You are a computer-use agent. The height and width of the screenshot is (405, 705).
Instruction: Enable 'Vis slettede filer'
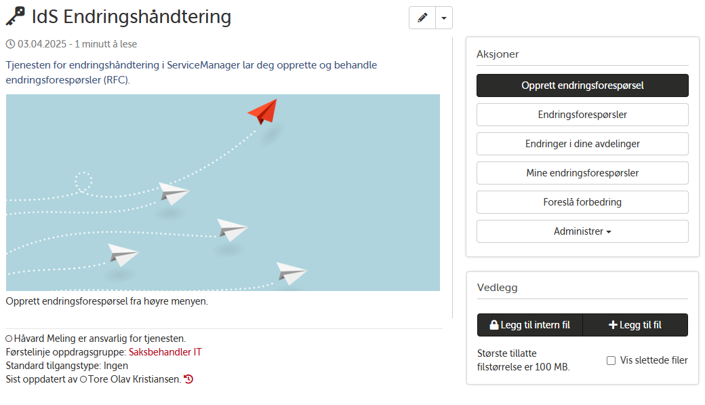tap(612, 360)
